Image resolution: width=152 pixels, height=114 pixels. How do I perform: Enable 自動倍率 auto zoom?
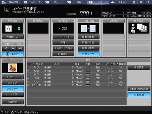pyautogui.click(x=63, y=54)
